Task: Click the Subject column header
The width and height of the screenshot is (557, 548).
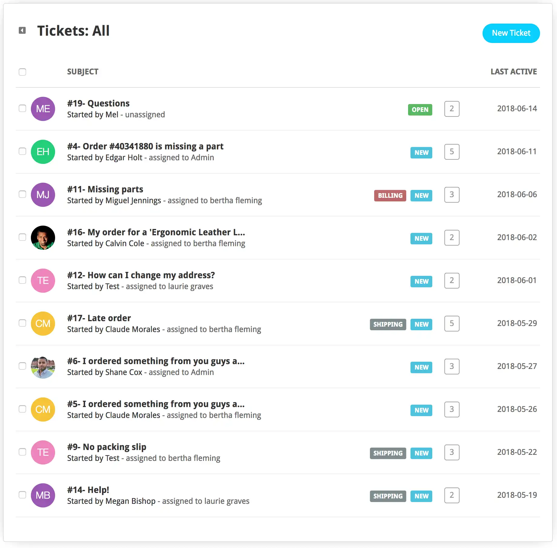Action: 83,72
